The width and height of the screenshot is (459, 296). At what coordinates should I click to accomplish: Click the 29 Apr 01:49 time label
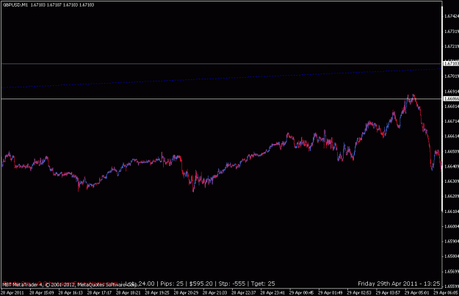(330, 292)
